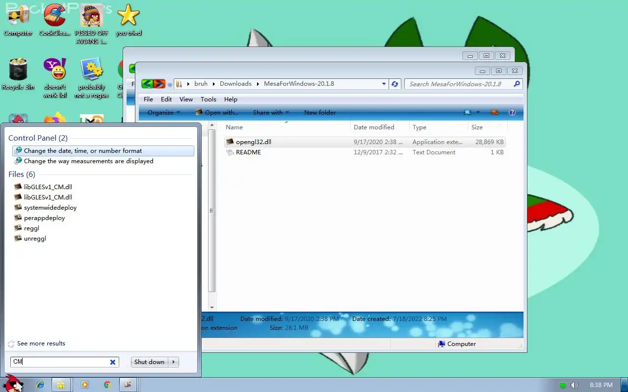Click the New folder button
This screenshot has width=628, height=392.
pyautogui.click(x=320, y=112)
